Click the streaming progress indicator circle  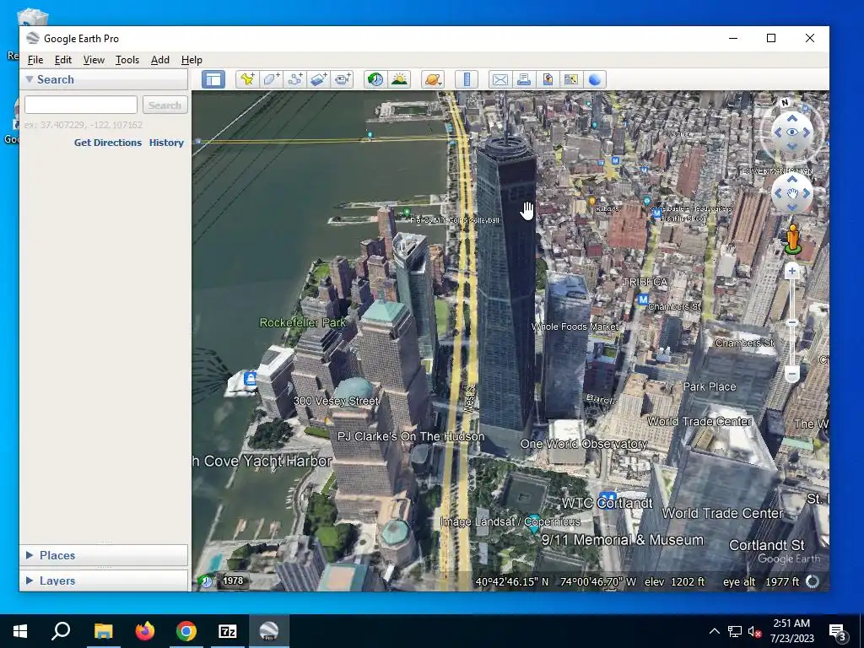tap(813, 581)
